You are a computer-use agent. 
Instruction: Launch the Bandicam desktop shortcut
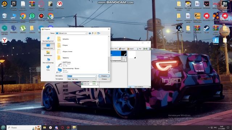point(41,17)
